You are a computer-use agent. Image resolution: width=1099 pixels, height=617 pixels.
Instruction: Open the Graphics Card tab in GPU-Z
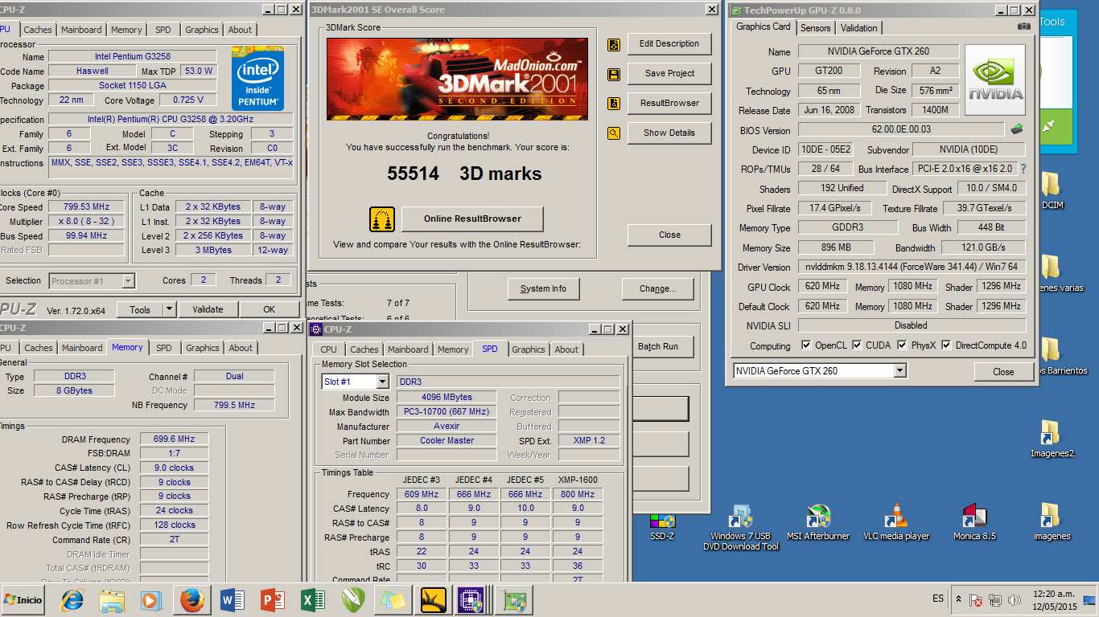tap(763, 27)
